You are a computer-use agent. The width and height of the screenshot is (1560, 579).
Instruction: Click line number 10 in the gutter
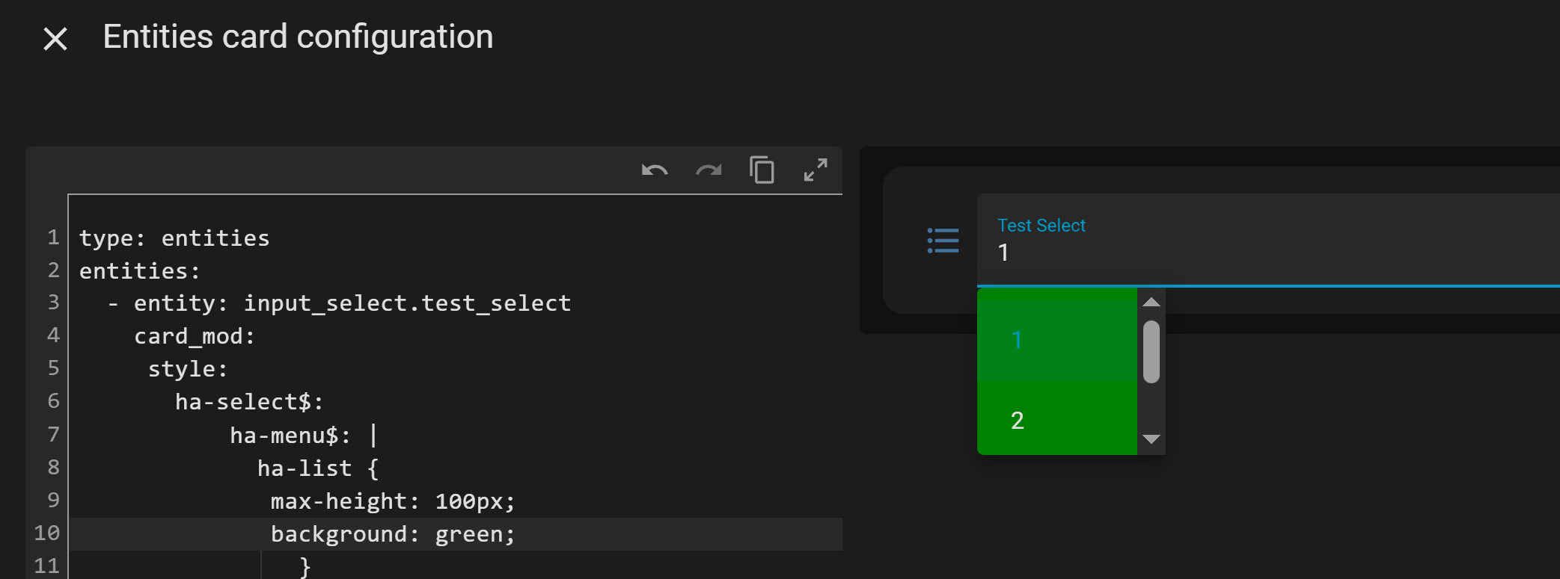click(x=46, y=533)
